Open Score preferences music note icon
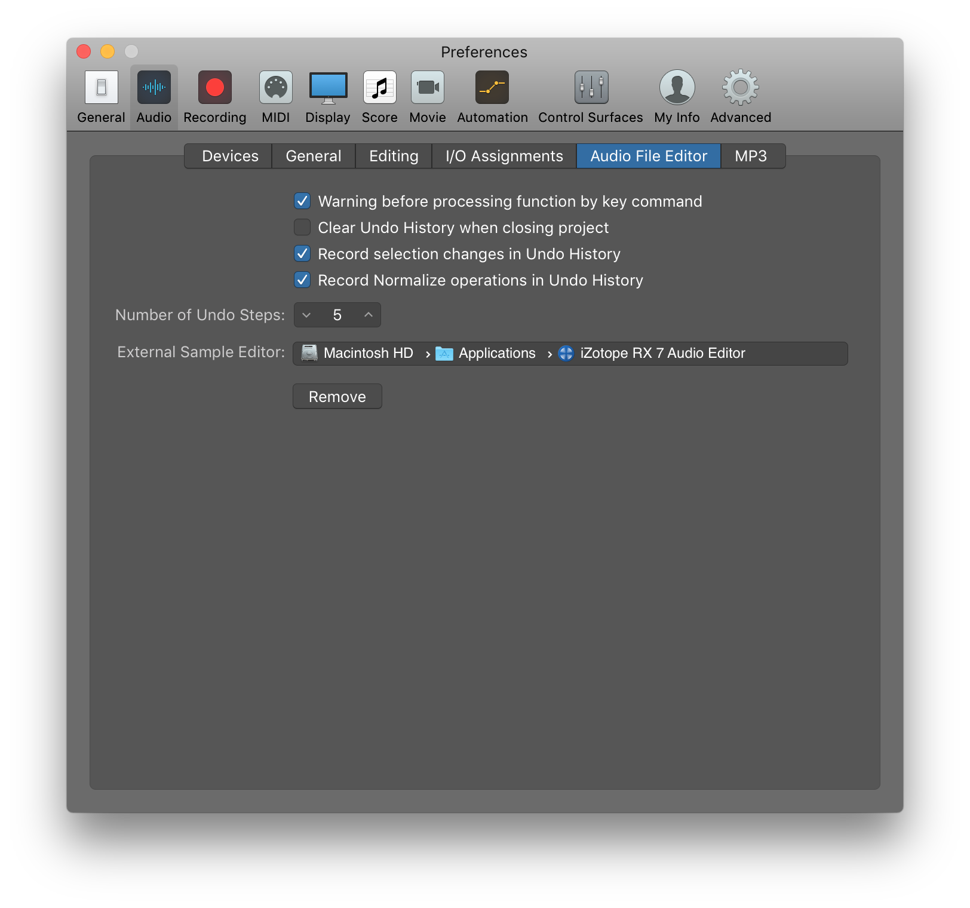Screen dimensions: 970x908 380,87
